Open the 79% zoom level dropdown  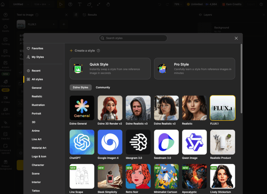pyautogui.click(x=178, y=4)
